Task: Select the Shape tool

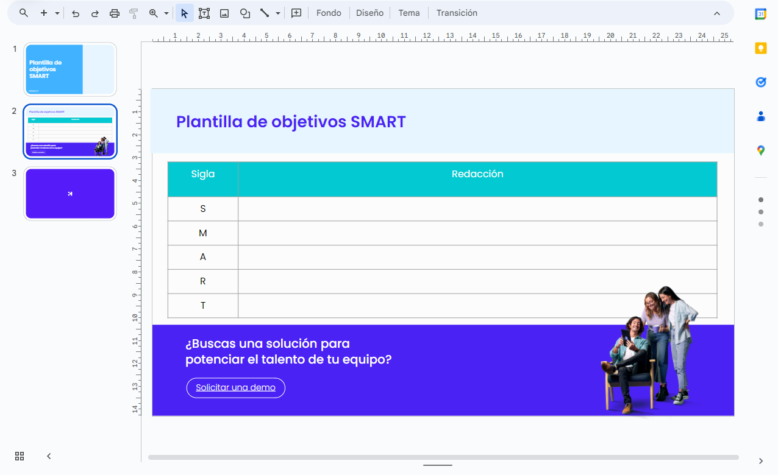Action: tap(244, 12)
